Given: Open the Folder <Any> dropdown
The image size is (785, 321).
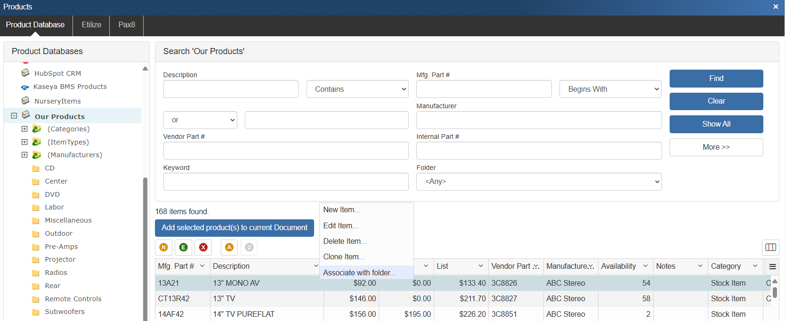Looking at the screenshot, I should click(x=539, y=182).
